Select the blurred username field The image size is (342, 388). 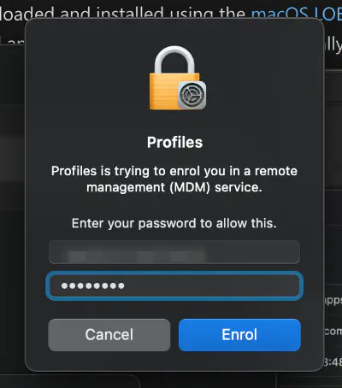point(174,252)
